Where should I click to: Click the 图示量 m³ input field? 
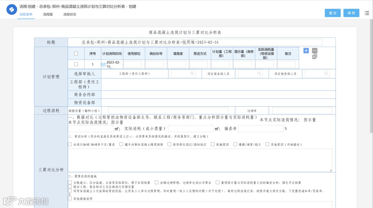[x=91, y=128]
